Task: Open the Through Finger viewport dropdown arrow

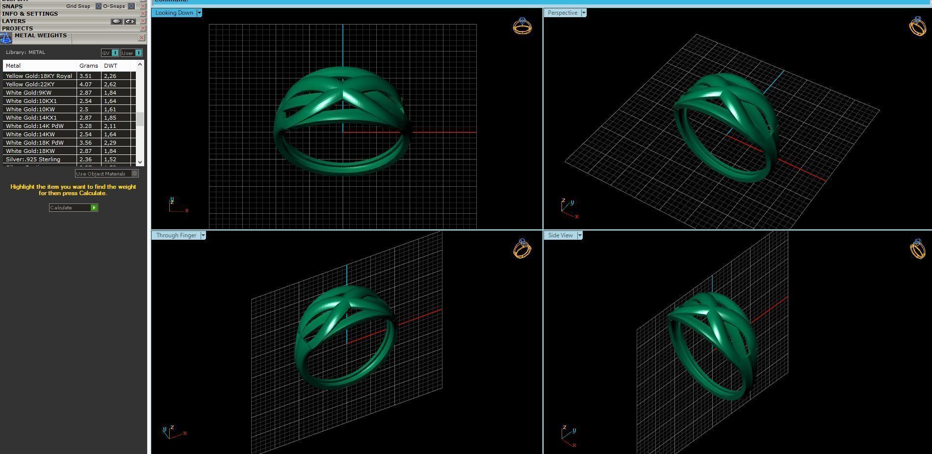Action: pyautogui.click(x=203, y=235)
